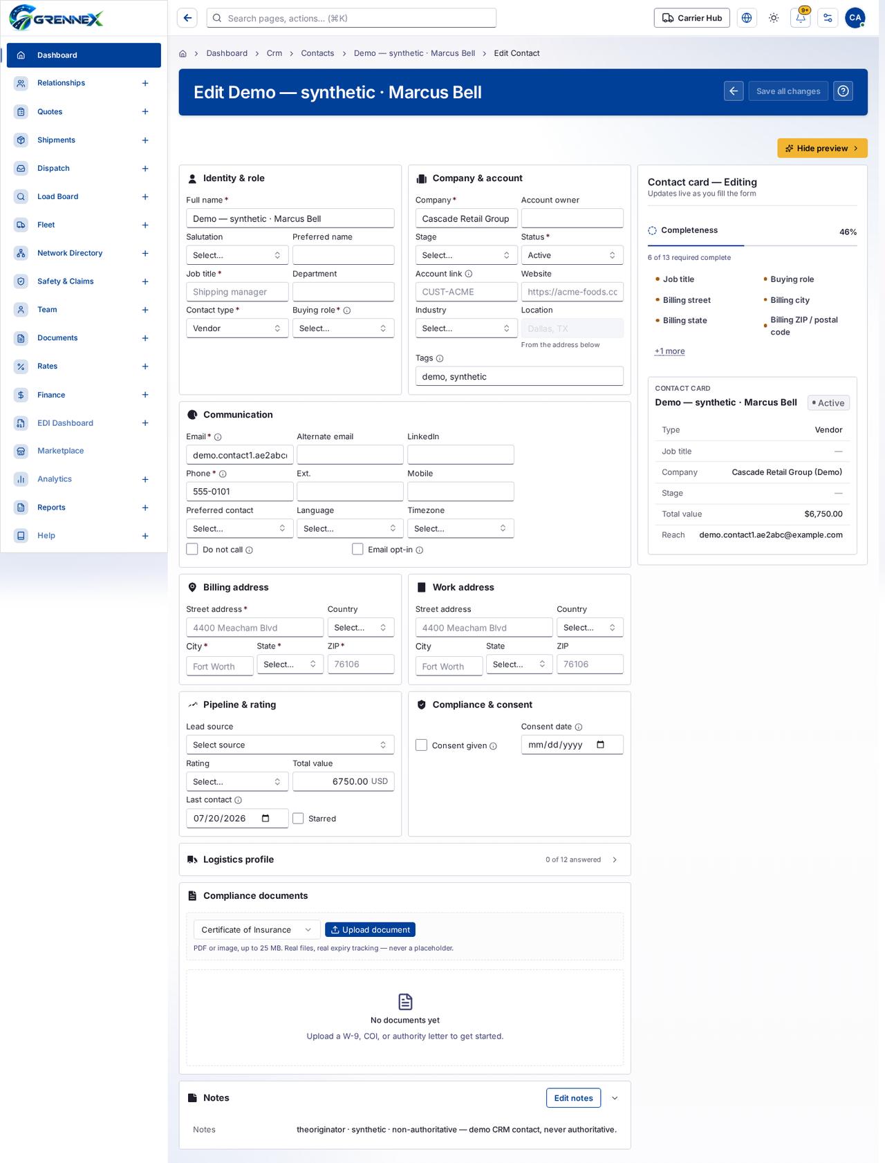Tick the Do not call checkbox
885x1163 pixels.
[192, 549]
